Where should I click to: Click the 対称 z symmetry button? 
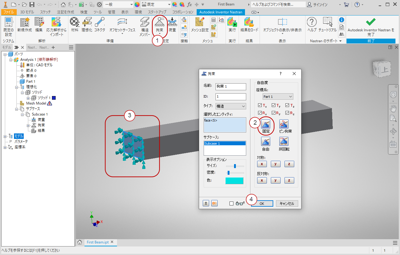(x=289, y=164)
